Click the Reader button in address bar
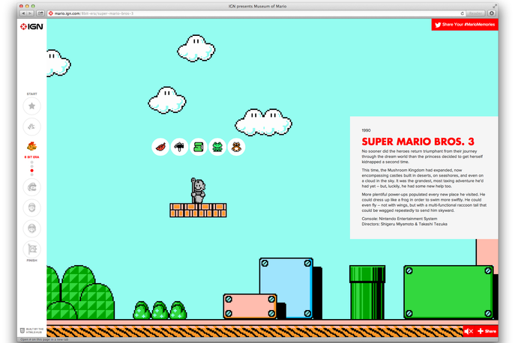Screen dimensions: 515x343 pyautogui.click(x=474, y=13)
